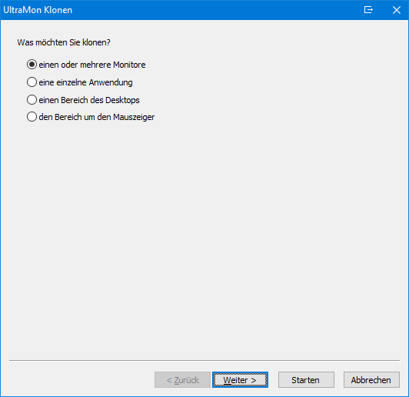
Task: Select radio button for einen oder mehrere Monitore
Action: (32, 64)
